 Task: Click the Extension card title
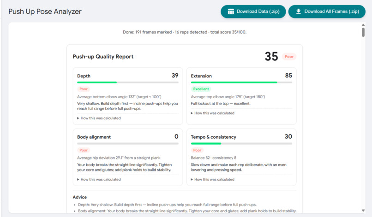201,76
